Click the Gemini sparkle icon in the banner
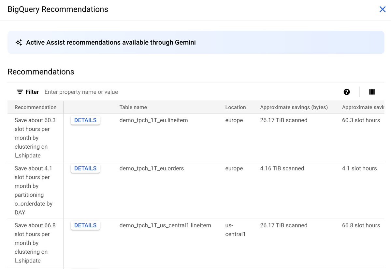The image size is (391, 269). (x=19, y=42)
